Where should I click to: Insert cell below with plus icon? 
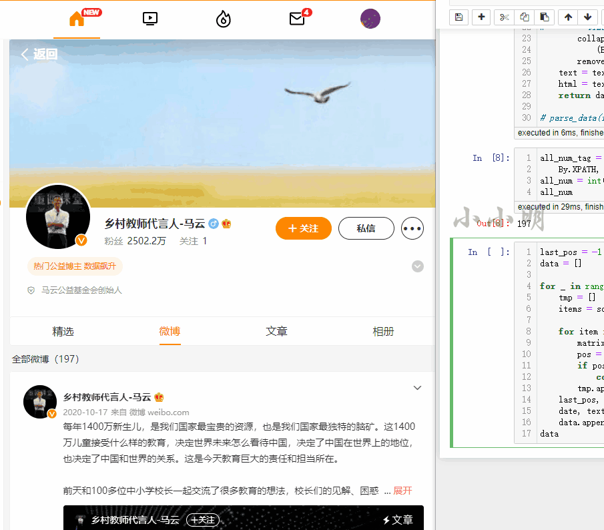[x=481, y=17]
